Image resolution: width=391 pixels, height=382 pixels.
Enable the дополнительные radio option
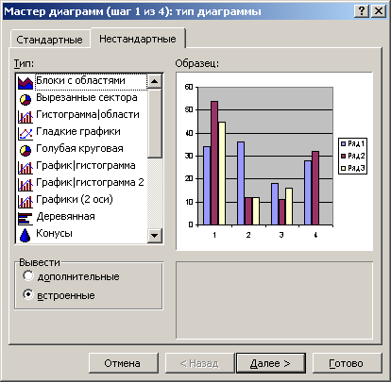[x=28, y=275]
